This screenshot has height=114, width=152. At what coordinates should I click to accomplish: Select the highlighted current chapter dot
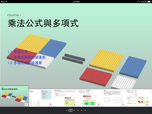point(71,110)
